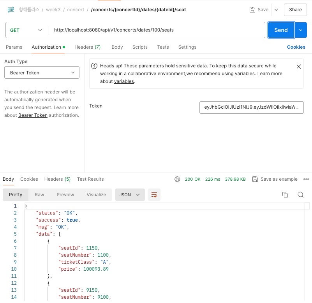Click the 226 ms response time
Image resolution: width=312 pixels, height=303 pixels.
213,179
